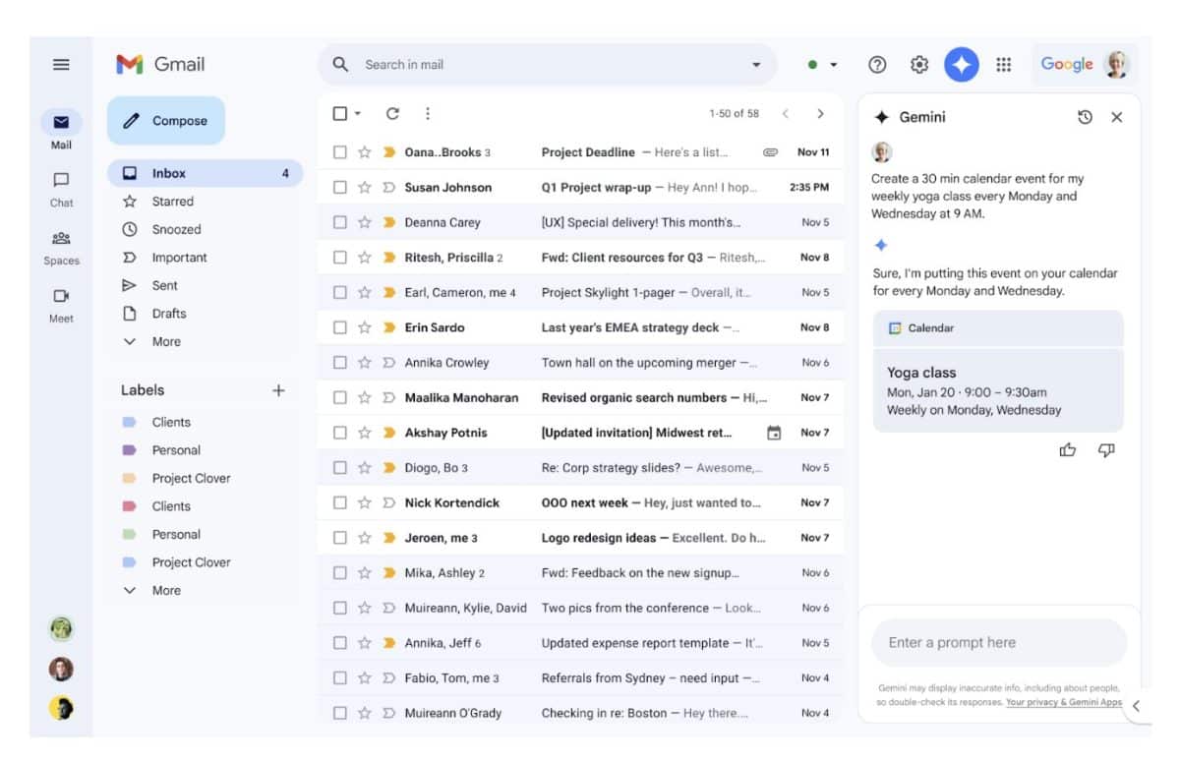This screenshot has height=763, width=1180.
Task: Tick the select-all checkbox in the toolbar
Action: pyautogui.click(x=339, y=113)
